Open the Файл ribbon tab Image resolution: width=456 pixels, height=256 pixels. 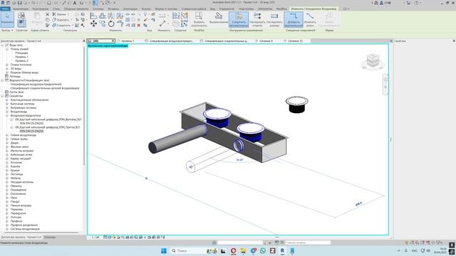[5, 9]
